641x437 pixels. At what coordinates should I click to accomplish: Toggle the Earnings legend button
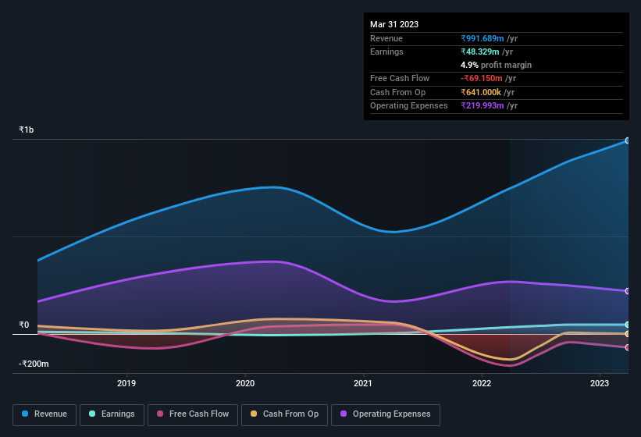pyautogui.click(x=112, y=414)
